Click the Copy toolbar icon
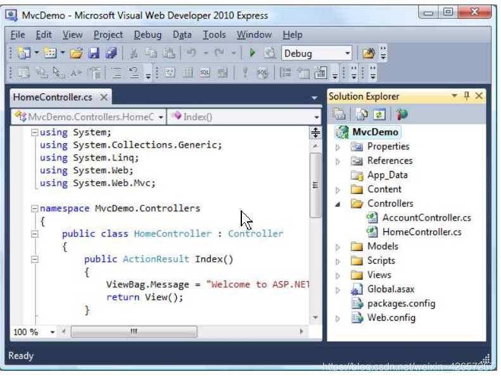 [151, 53]
